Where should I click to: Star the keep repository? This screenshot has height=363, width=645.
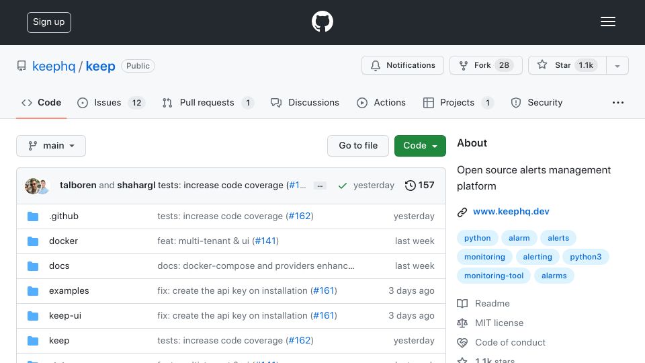[567, 65]
